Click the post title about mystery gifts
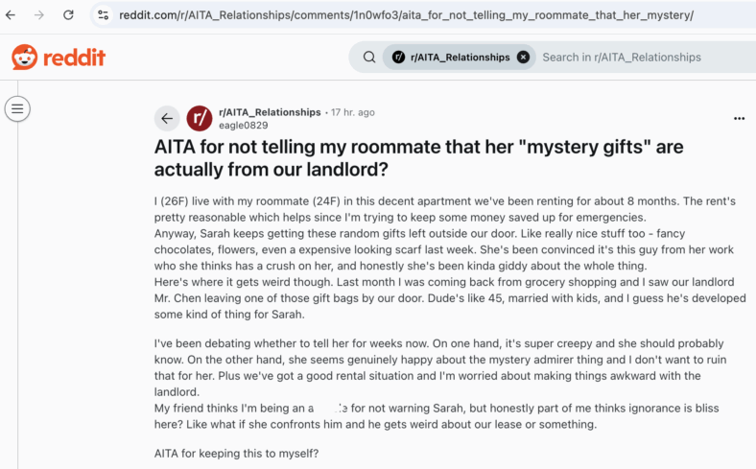 click(x=418, y=158)
